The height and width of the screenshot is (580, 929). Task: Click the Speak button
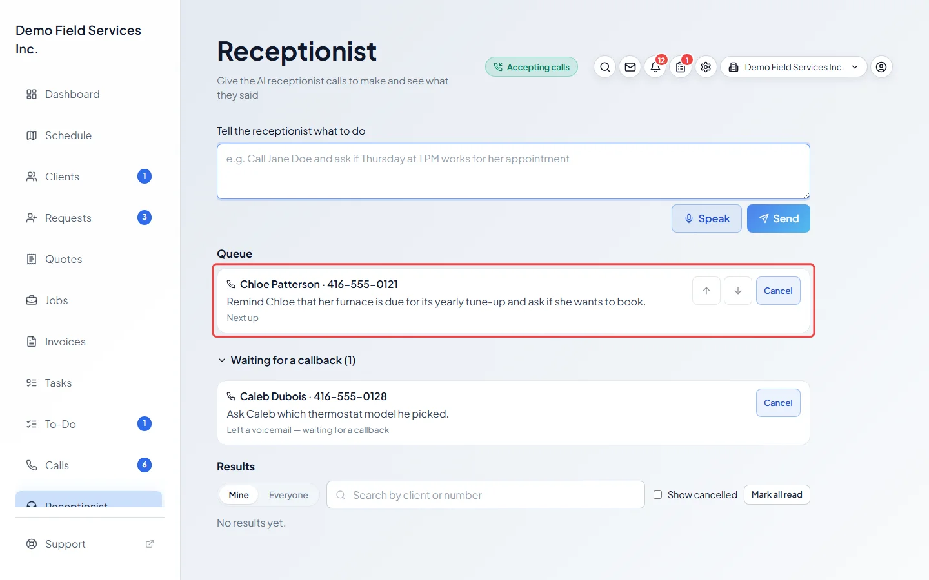tap(706, 218)
